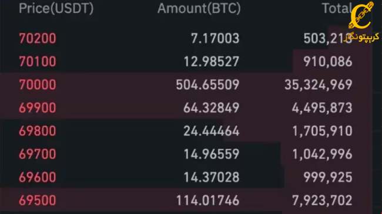Click the 114.01746 BTC amount
Viewport: 382px width, 214px height.
pyautogui.click(x=207, y=201)
